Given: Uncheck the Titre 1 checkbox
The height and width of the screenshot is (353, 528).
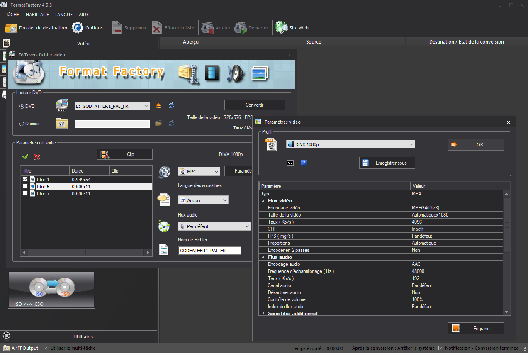Looking at the screenshot, I should click(x=25, y=179).
